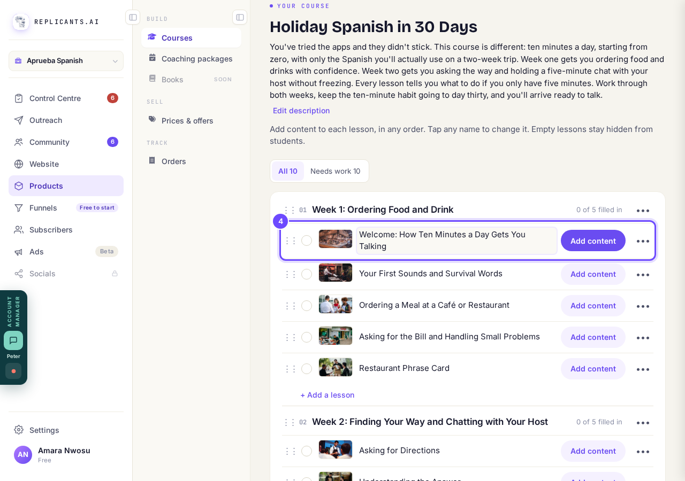The width and height of the screenshot is (685, 481).
Task: Open Settings gear icon
Action: pyautogui.click(x=19, y=430)
